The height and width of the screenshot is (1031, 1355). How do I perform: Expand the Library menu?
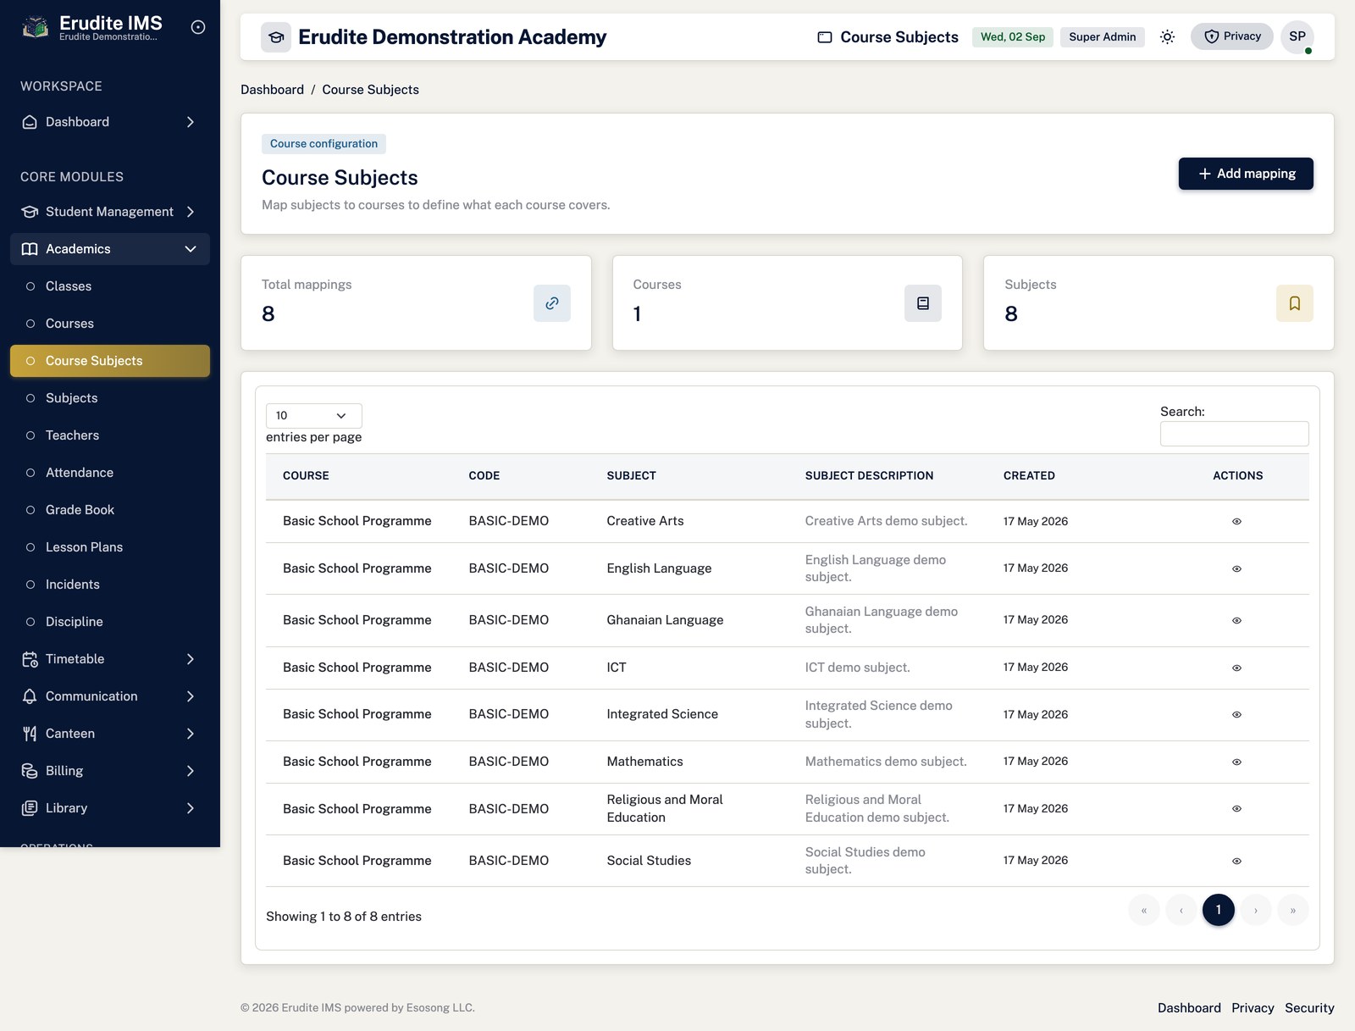(x=110, y=808)
